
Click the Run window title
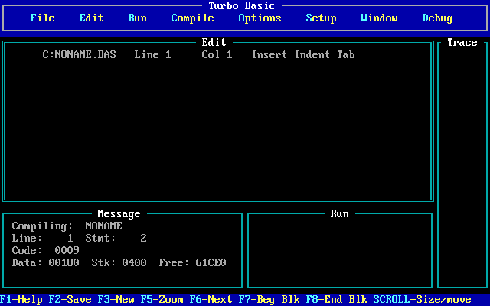[340, 213]
